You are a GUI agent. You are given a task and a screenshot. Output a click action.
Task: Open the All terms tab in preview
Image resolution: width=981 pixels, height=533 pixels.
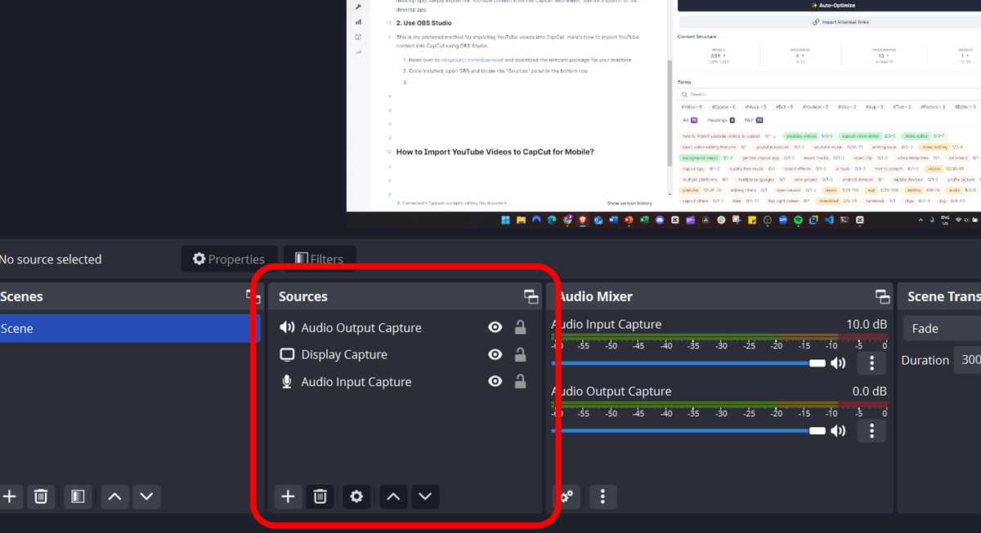pyautogui.click(x=689, y=120)
